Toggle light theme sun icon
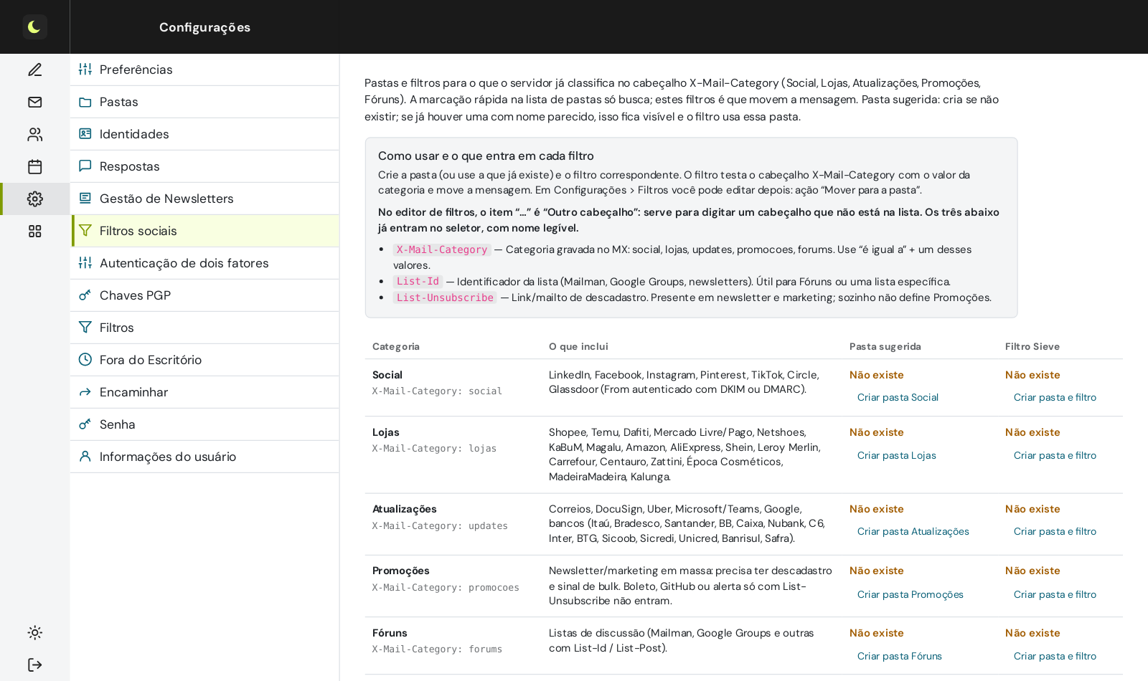Image resolution: width=1148 pixels, height=681 pixels. pos(34,632)
